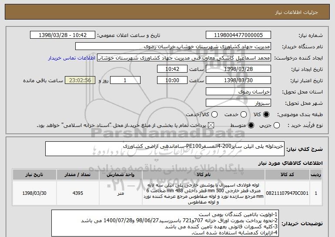Click the واحد شمارش column header
This screenshot has width=335, height=237.
click(121, 175)
